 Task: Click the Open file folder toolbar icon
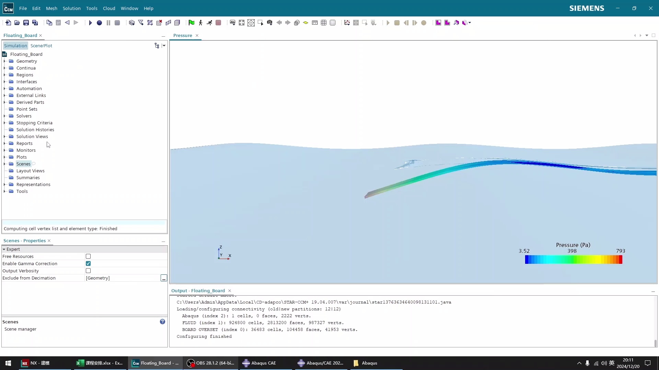(17, 23)
